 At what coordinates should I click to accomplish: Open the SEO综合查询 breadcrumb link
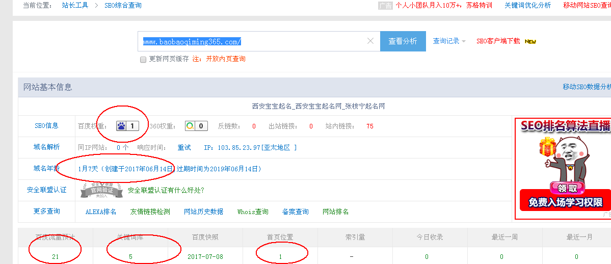click(x=123, y=6)
